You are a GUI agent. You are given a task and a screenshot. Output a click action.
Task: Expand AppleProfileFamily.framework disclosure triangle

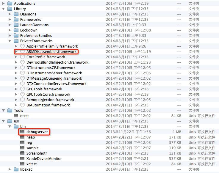pos(16,46)
